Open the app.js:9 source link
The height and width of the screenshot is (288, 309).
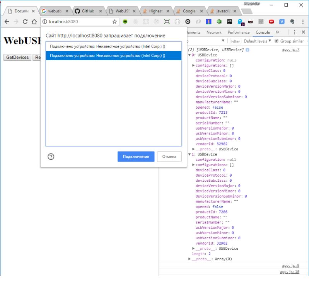click(290, 266)
